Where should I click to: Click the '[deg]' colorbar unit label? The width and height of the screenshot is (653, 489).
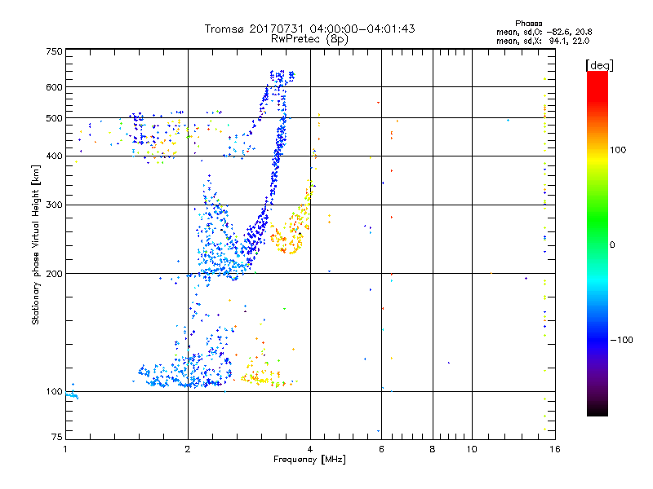pos(599,65)
